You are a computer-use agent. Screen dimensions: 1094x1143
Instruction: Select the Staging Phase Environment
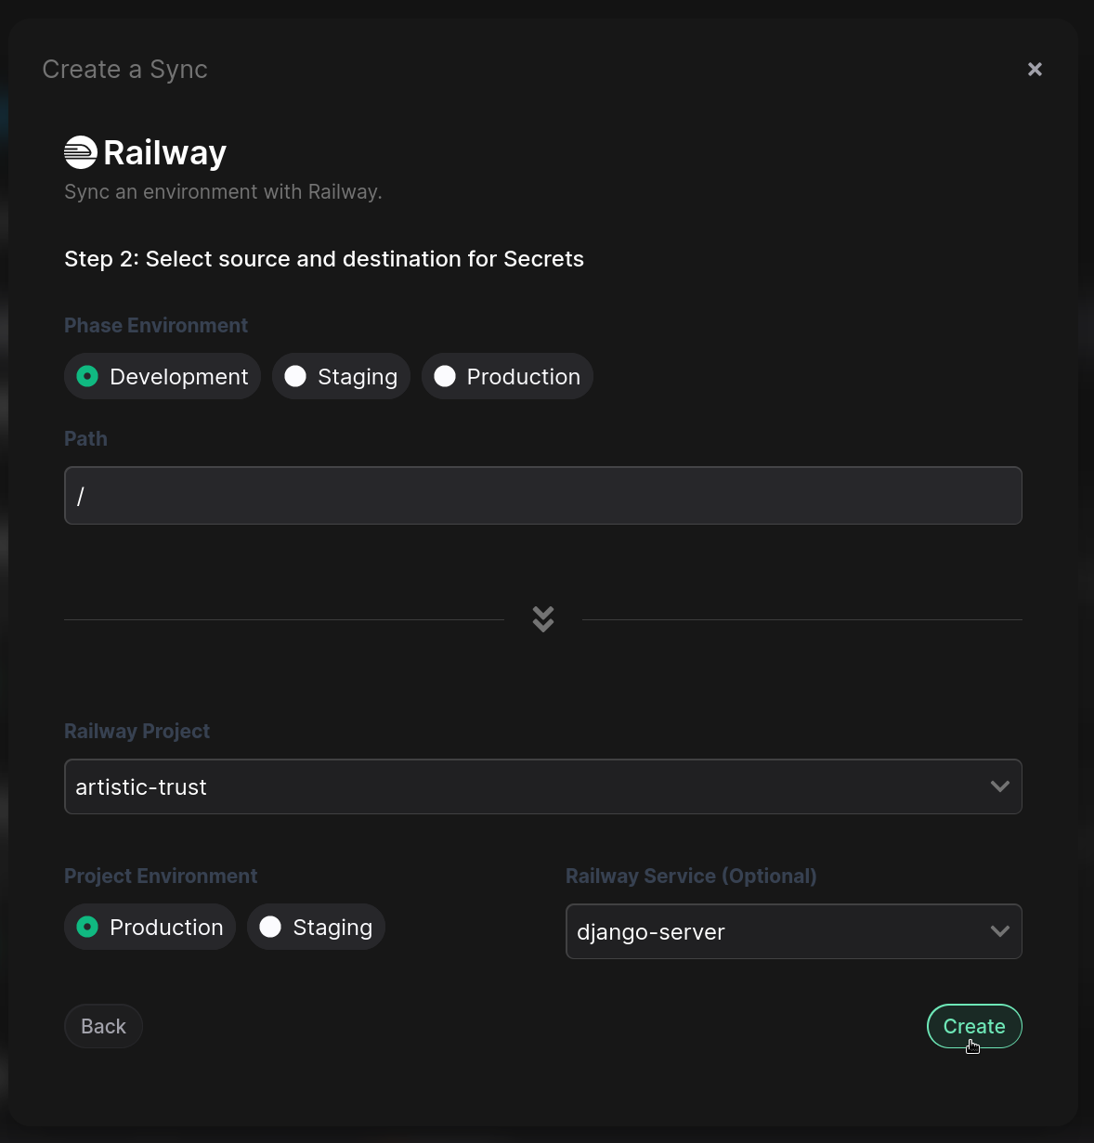click(x=341, y=376)
